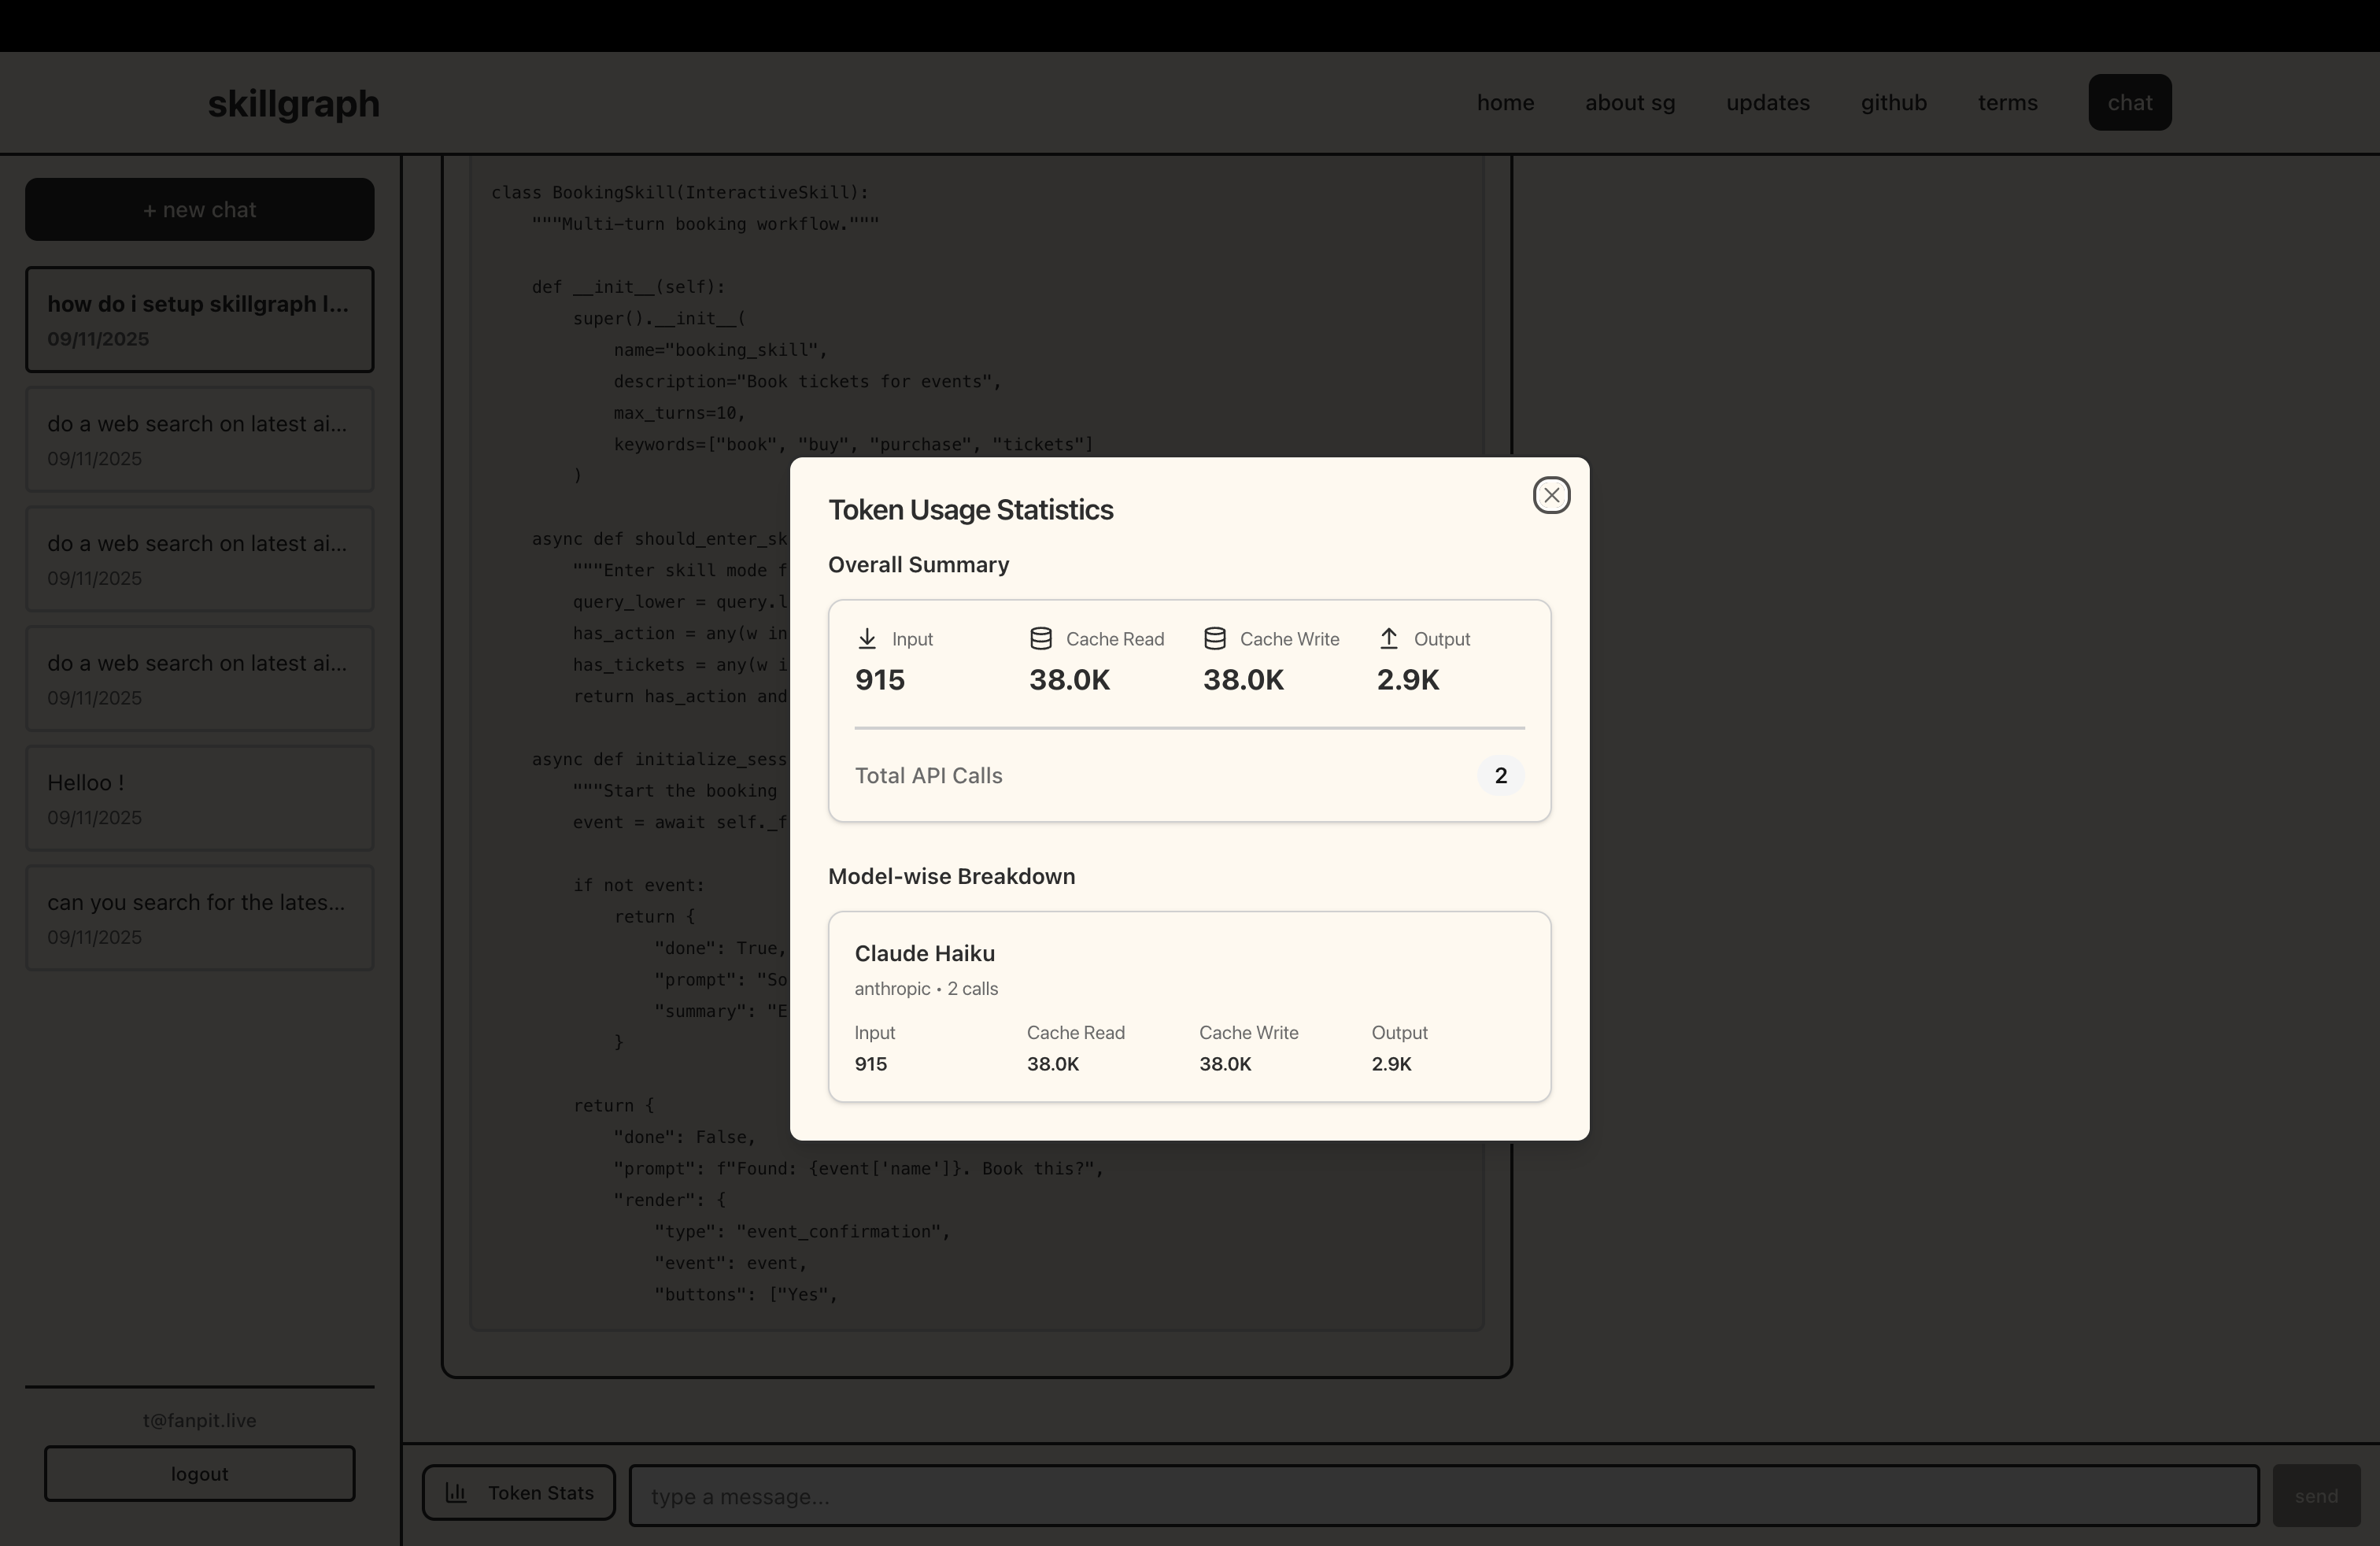Open the home nav link
This screenshot has height=1546, width=2380.
point(1505,103)
